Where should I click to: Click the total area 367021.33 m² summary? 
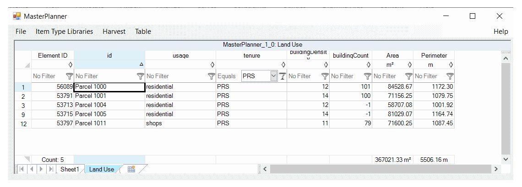click(x=393, y=160)
